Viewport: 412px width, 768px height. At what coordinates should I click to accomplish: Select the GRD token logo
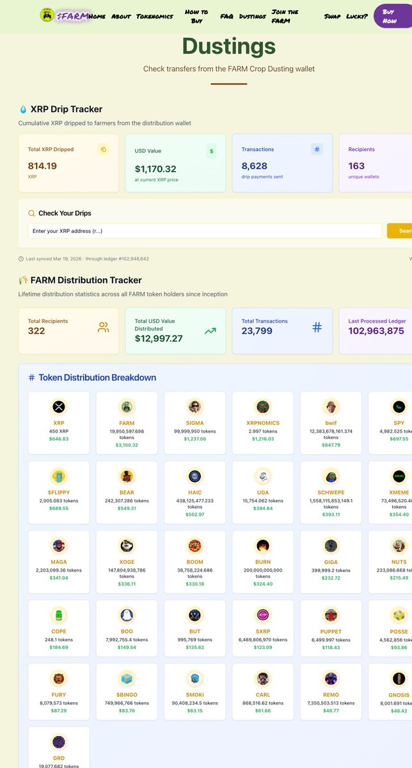pos(59,742)
